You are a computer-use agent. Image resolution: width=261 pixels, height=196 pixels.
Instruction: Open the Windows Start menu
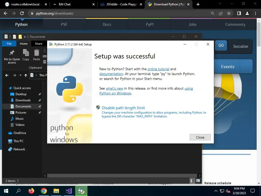tap(6, 191)
